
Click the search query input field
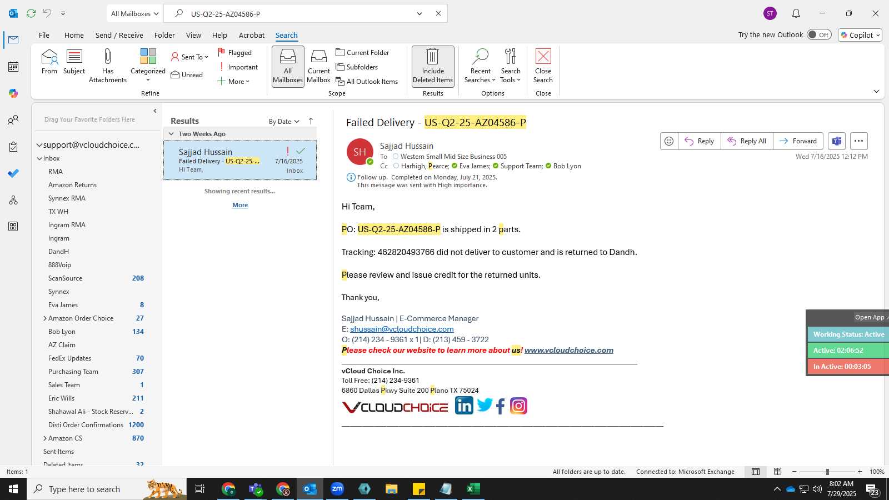[300, 13]
